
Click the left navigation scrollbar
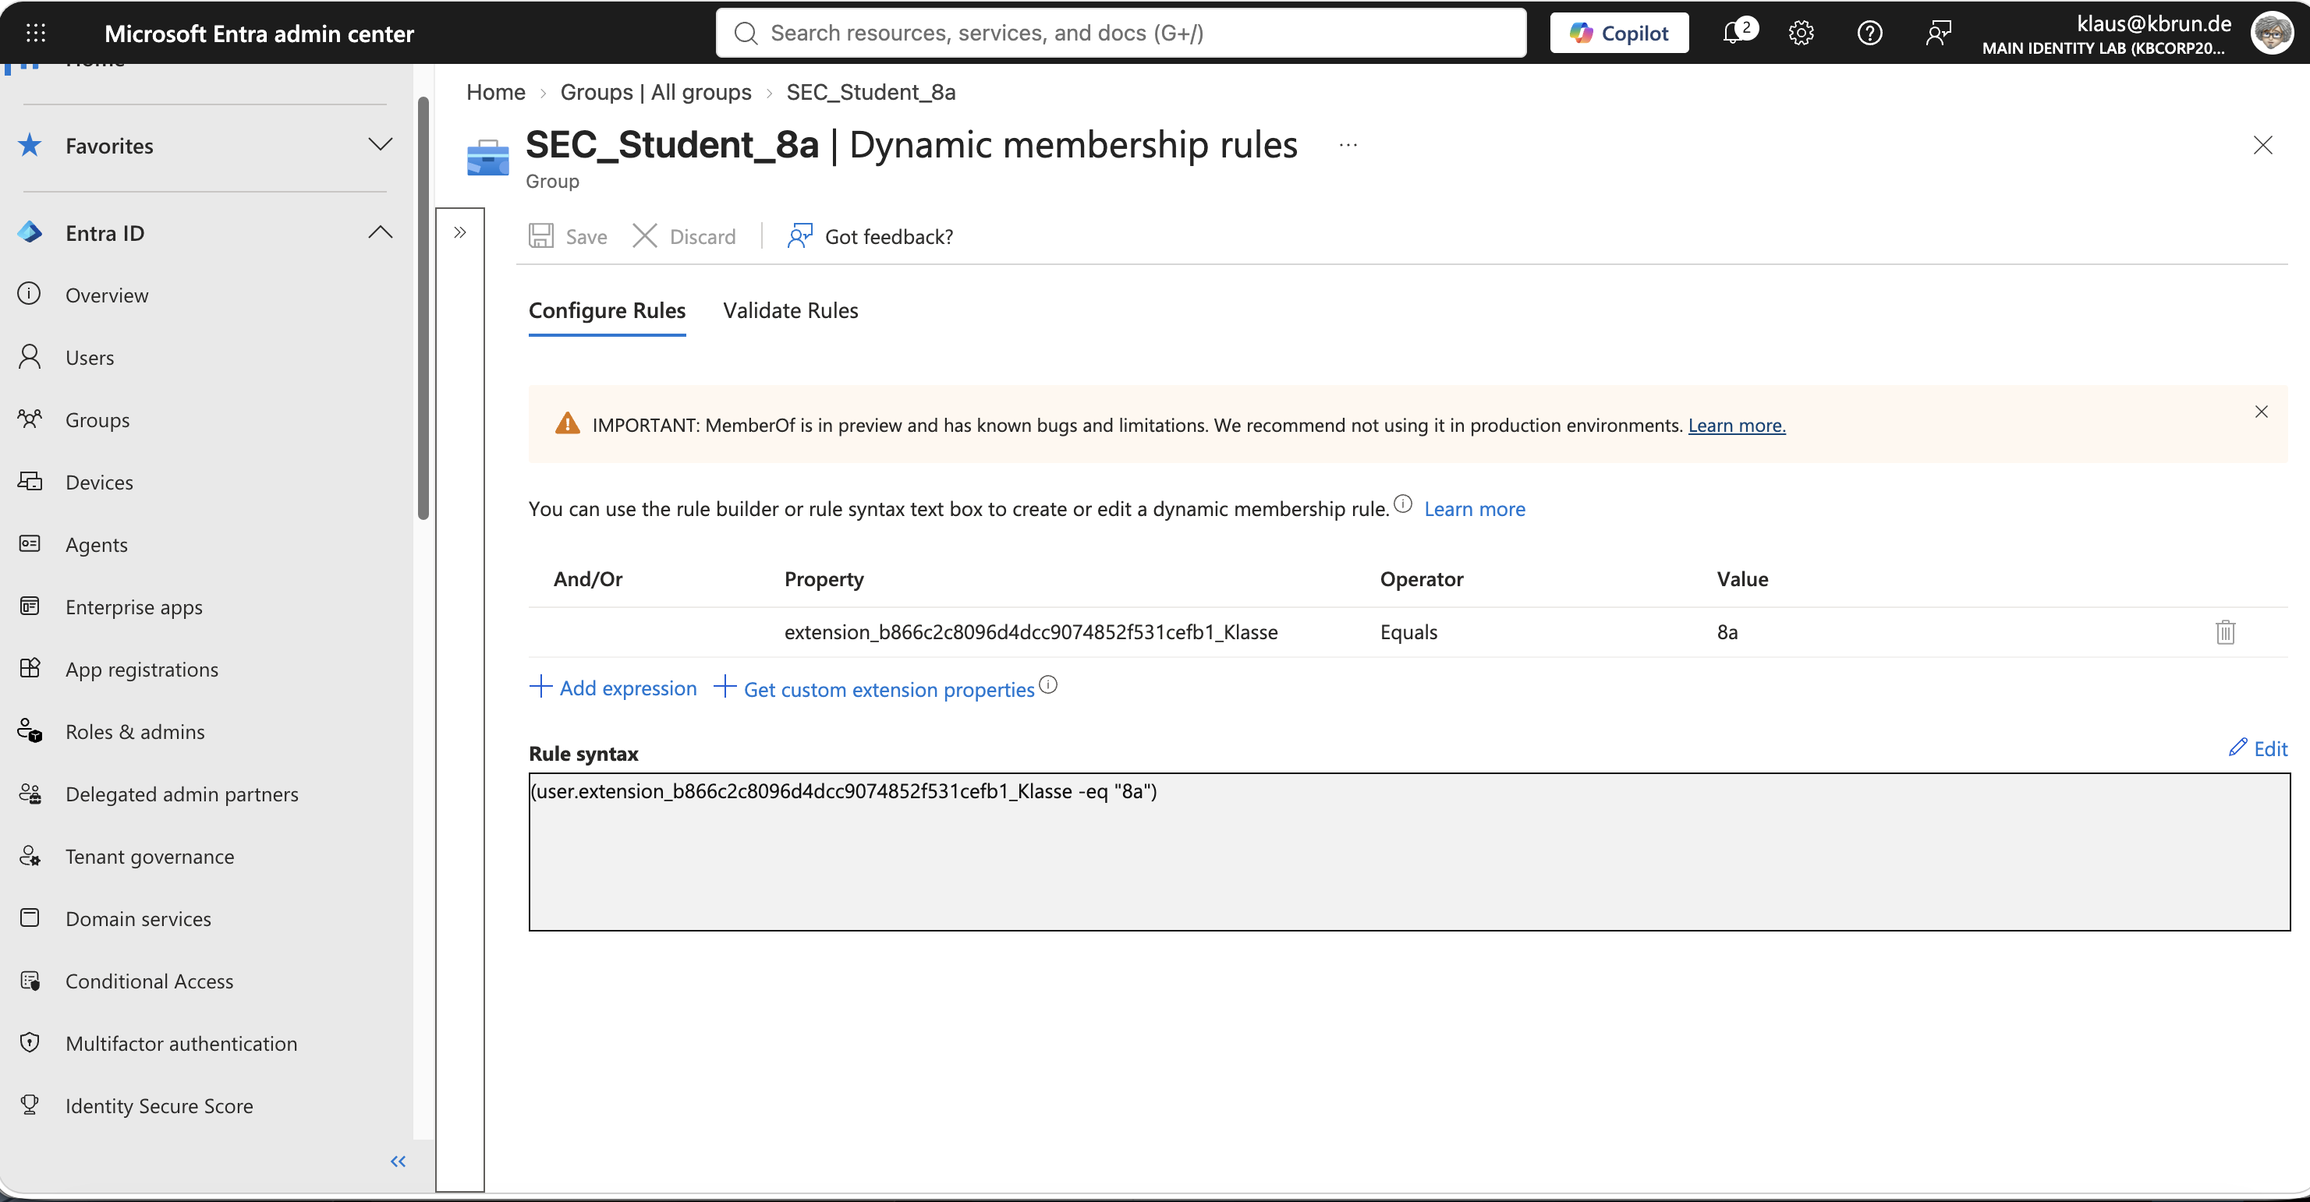(x=423, y=307)
